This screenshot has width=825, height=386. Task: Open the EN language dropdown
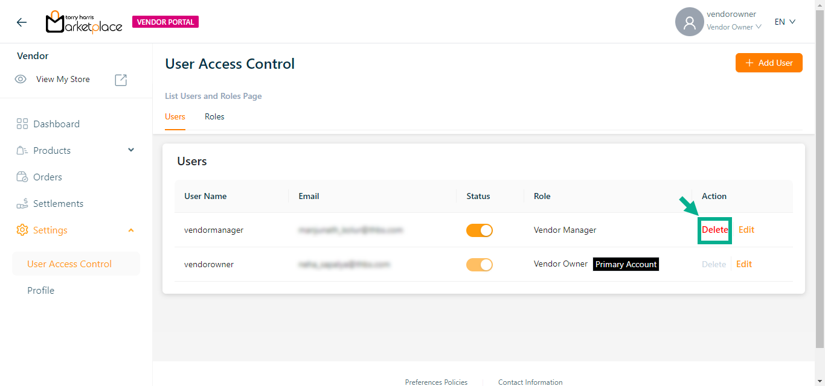click(785, 22)
